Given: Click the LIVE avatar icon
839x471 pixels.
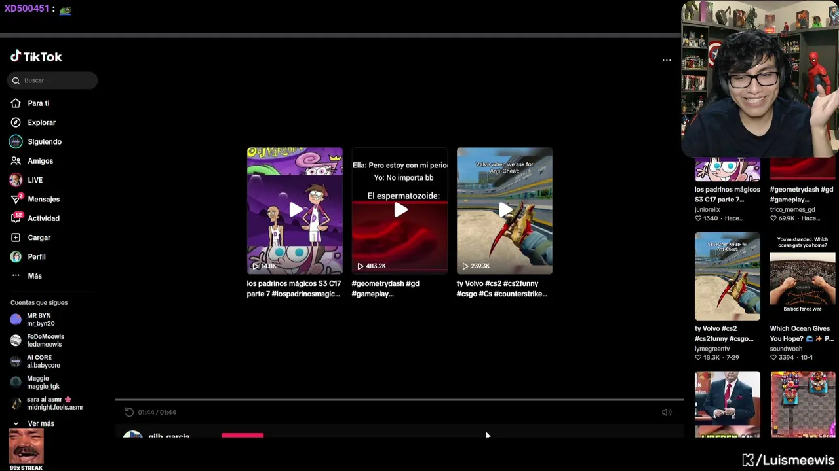Looking at the screenshot, I should tap(16, 180).
